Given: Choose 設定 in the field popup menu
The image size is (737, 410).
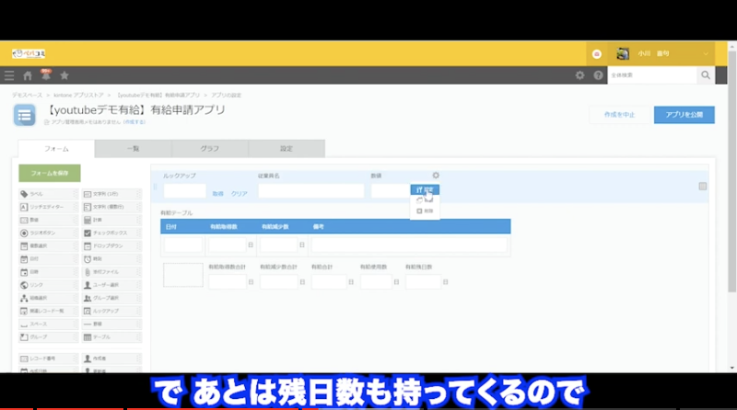Looking at the screenshot, I should pos(425,189).
